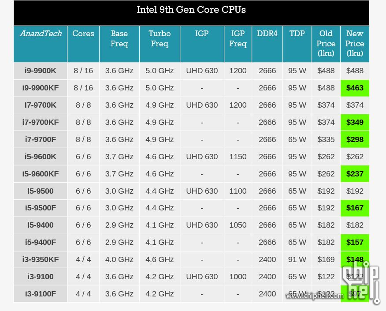
Task: Select the i7-9700KF row label
Action: [41, 122]
